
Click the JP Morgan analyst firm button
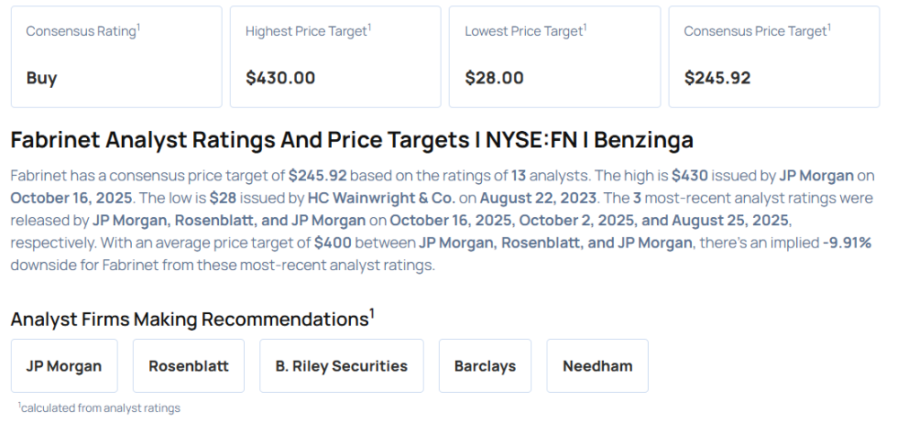pos(64,366)
